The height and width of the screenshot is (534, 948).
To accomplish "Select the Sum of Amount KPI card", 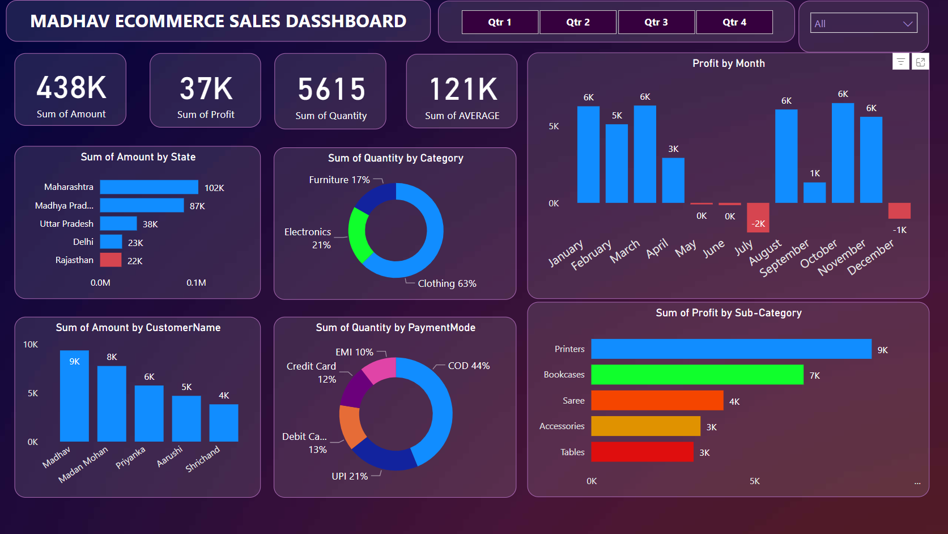I will click(x=71, y=90).
